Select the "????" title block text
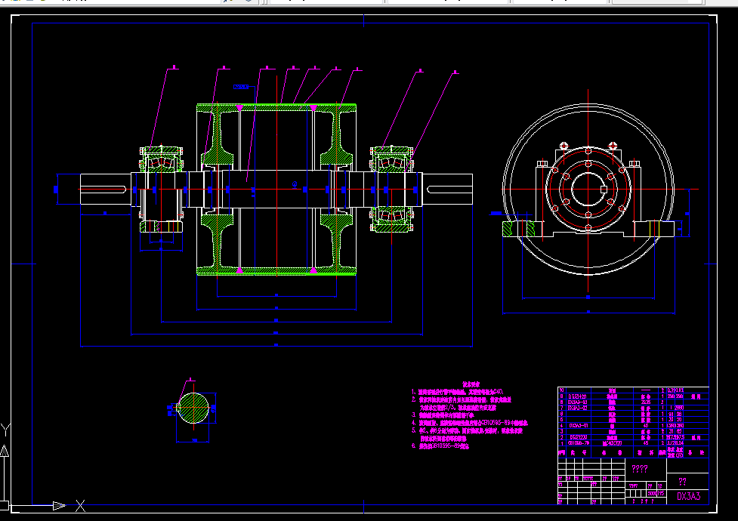Viewport: 738px width, 521px height. pyautogui.click(x=640, y=468)
